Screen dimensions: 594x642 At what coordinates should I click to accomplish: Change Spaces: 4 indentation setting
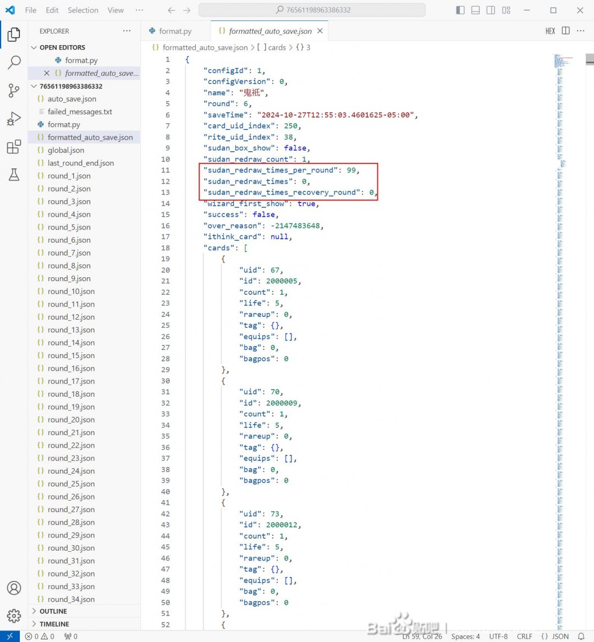(x=465, y=636)
